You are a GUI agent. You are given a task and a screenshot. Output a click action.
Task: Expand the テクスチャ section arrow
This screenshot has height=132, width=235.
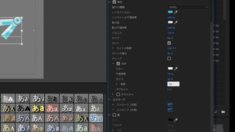pyautogui.click(x=113, y=94)
